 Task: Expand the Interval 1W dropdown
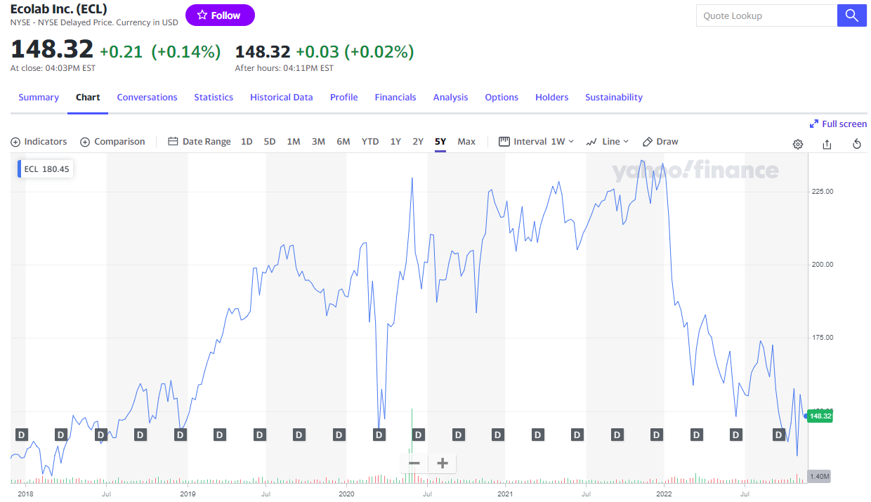tap(537, 142)
